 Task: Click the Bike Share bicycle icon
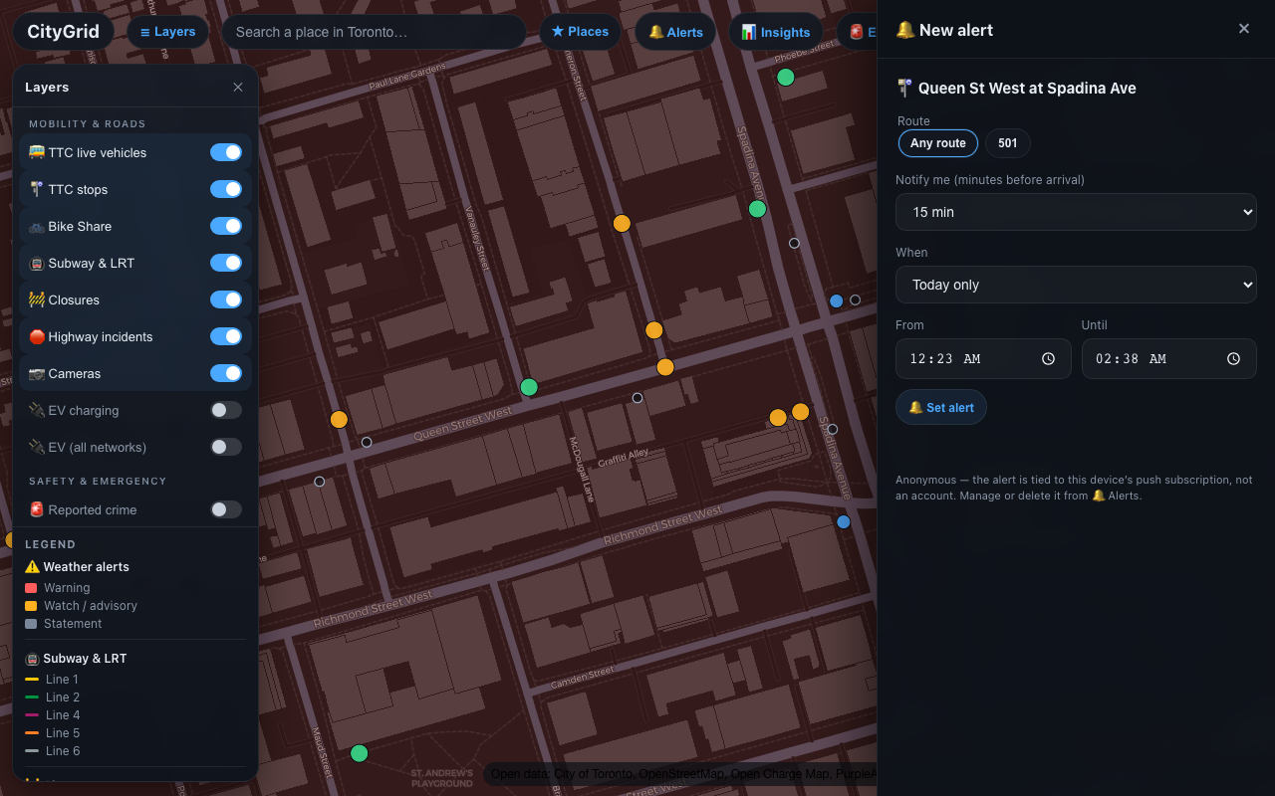click(37, 226)
